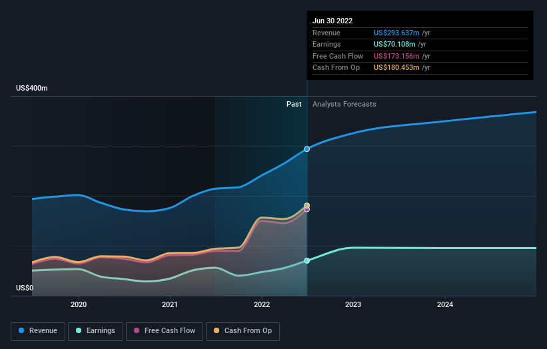Click the US$173.156m free cash flow value
Viewport: 547px width, 349px height.
tap(396, 56)
